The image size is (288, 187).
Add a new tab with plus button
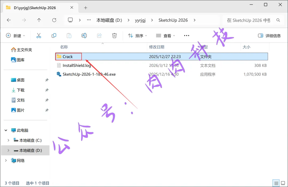tap(86, 8)
